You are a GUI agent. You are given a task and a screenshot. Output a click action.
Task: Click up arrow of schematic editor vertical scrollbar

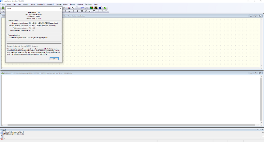[x=261, y=19]
